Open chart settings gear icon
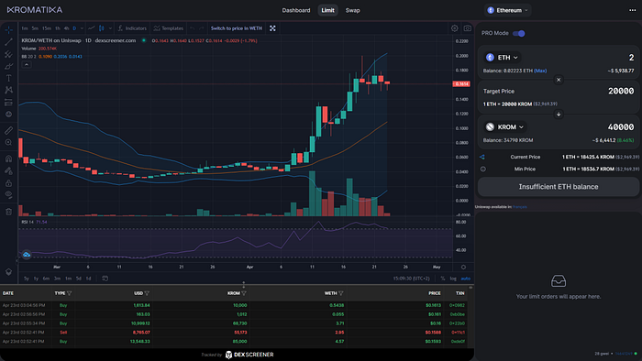Image resolution: width=642 pixels, height=361 pixels. tap(455, 28)
